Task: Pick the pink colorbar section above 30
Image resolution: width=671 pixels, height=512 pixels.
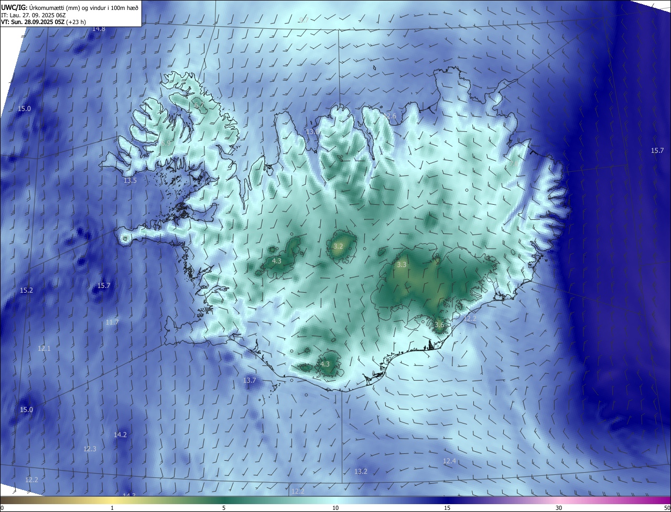Action: click(559, 500)
